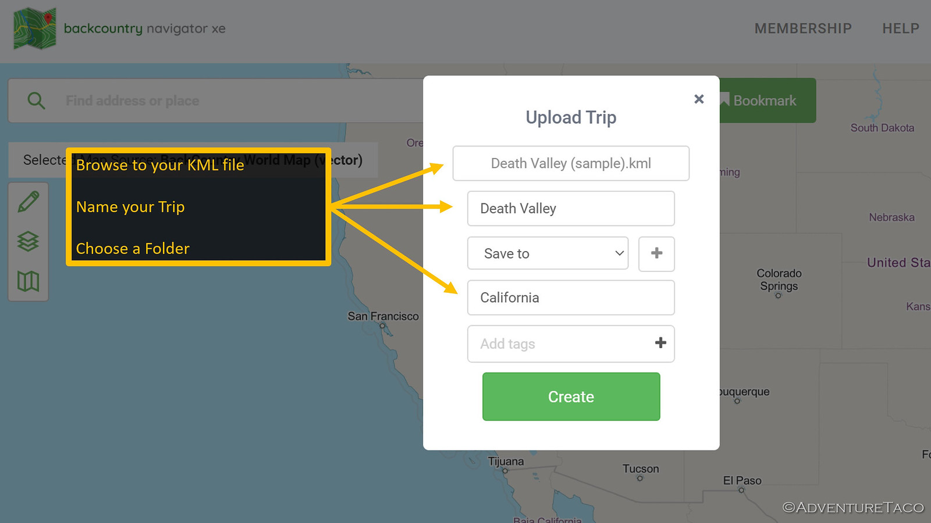Image resolution: width=931 pixels, height=523 pixels.
Task: Click the California folder name field
Action: coord(571,298)
